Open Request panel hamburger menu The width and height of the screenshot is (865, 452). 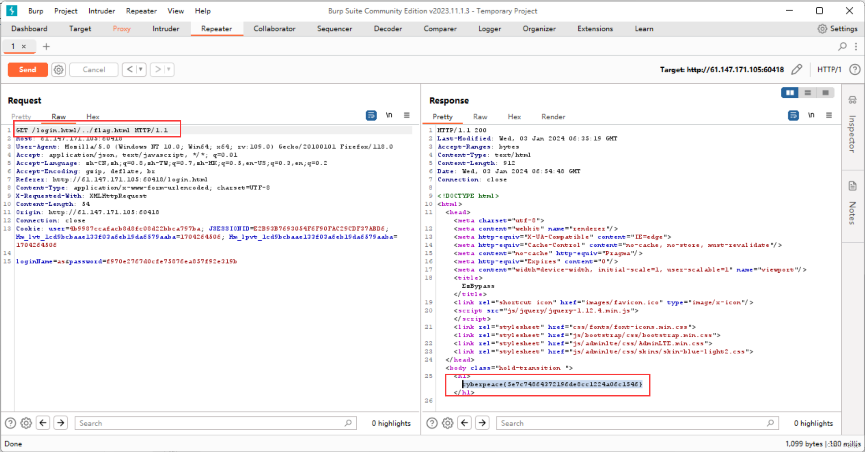[x=407, y=115]
